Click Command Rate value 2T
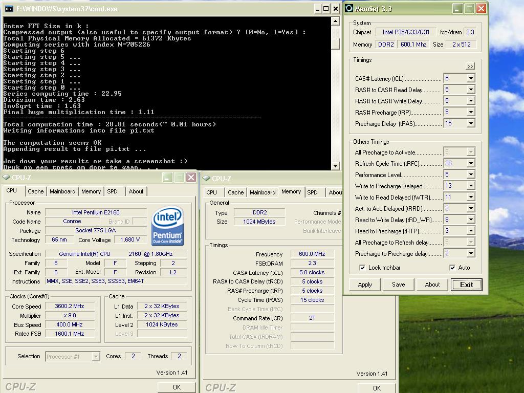Image resolution: width=524 pixels, height=393 pixels. point(312,318)
